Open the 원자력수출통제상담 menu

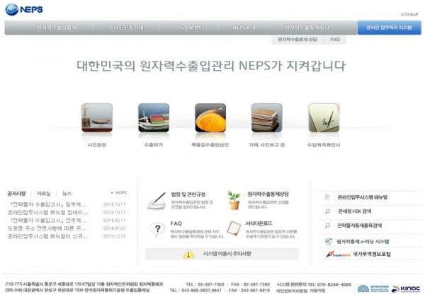[x=307, y=28]
